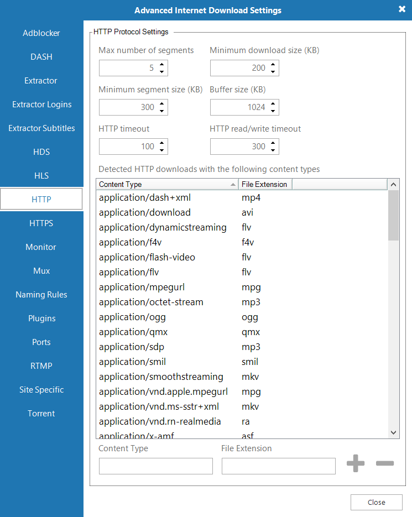412x517 pixels.
Task: Select application/vnd.ms-sstr+xml row
Action: click(242, 406)
